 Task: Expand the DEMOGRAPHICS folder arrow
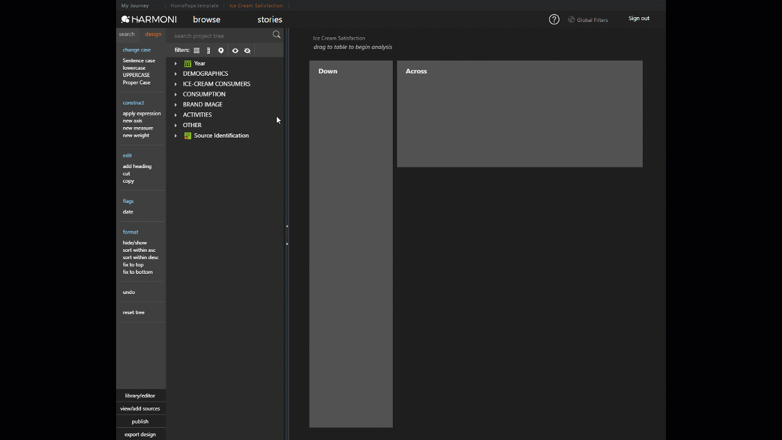pyautogui.click(x=175, y=74)
